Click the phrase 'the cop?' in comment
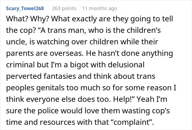 21,30
